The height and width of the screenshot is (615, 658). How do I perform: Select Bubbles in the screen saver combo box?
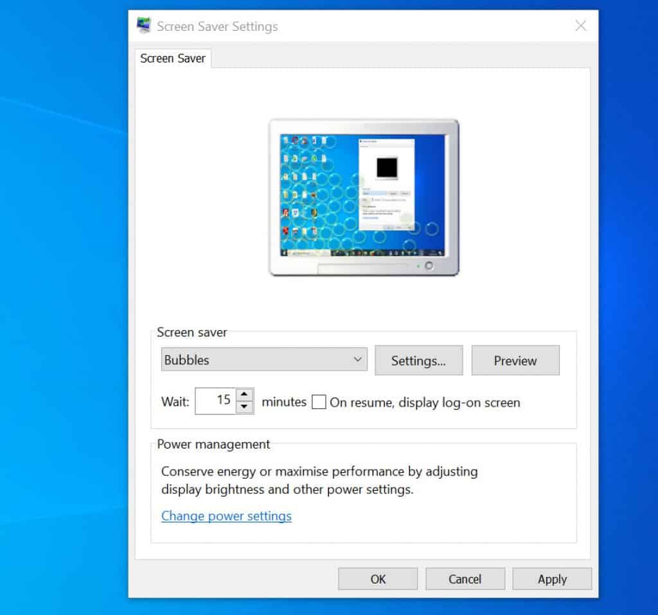[x=257, y=360]
